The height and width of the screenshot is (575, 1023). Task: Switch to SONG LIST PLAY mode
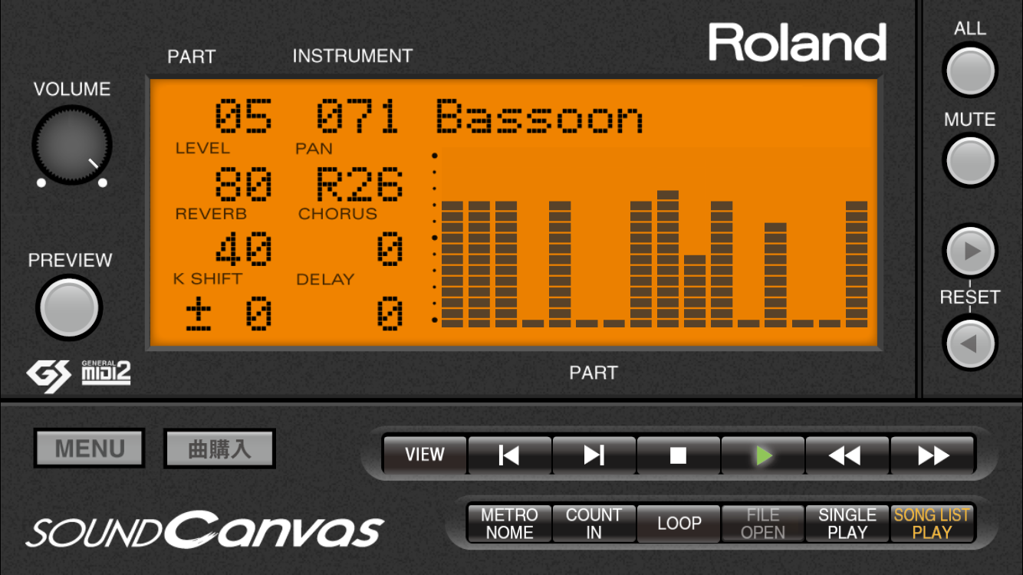tap(933, 524)
